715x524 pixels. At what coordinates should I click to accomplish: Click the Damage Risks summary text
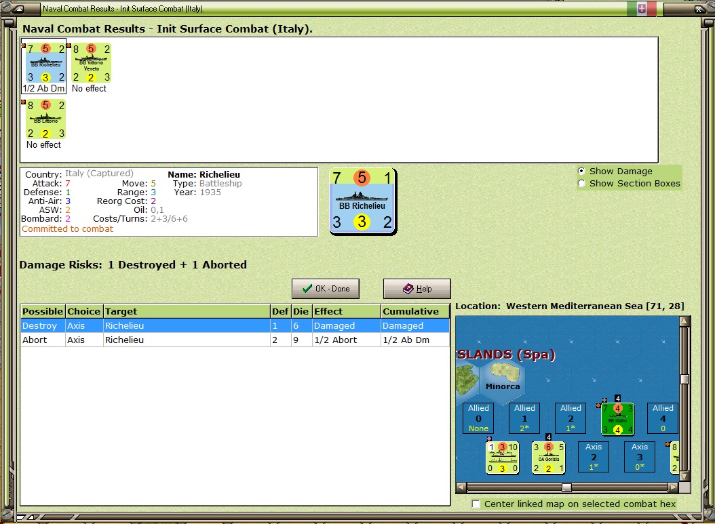(133, 265)
